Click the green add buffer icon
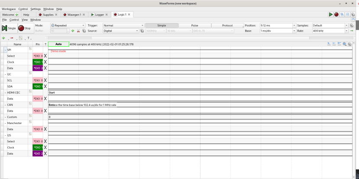This screenshot has height=179, width=359. pos(73,31)
